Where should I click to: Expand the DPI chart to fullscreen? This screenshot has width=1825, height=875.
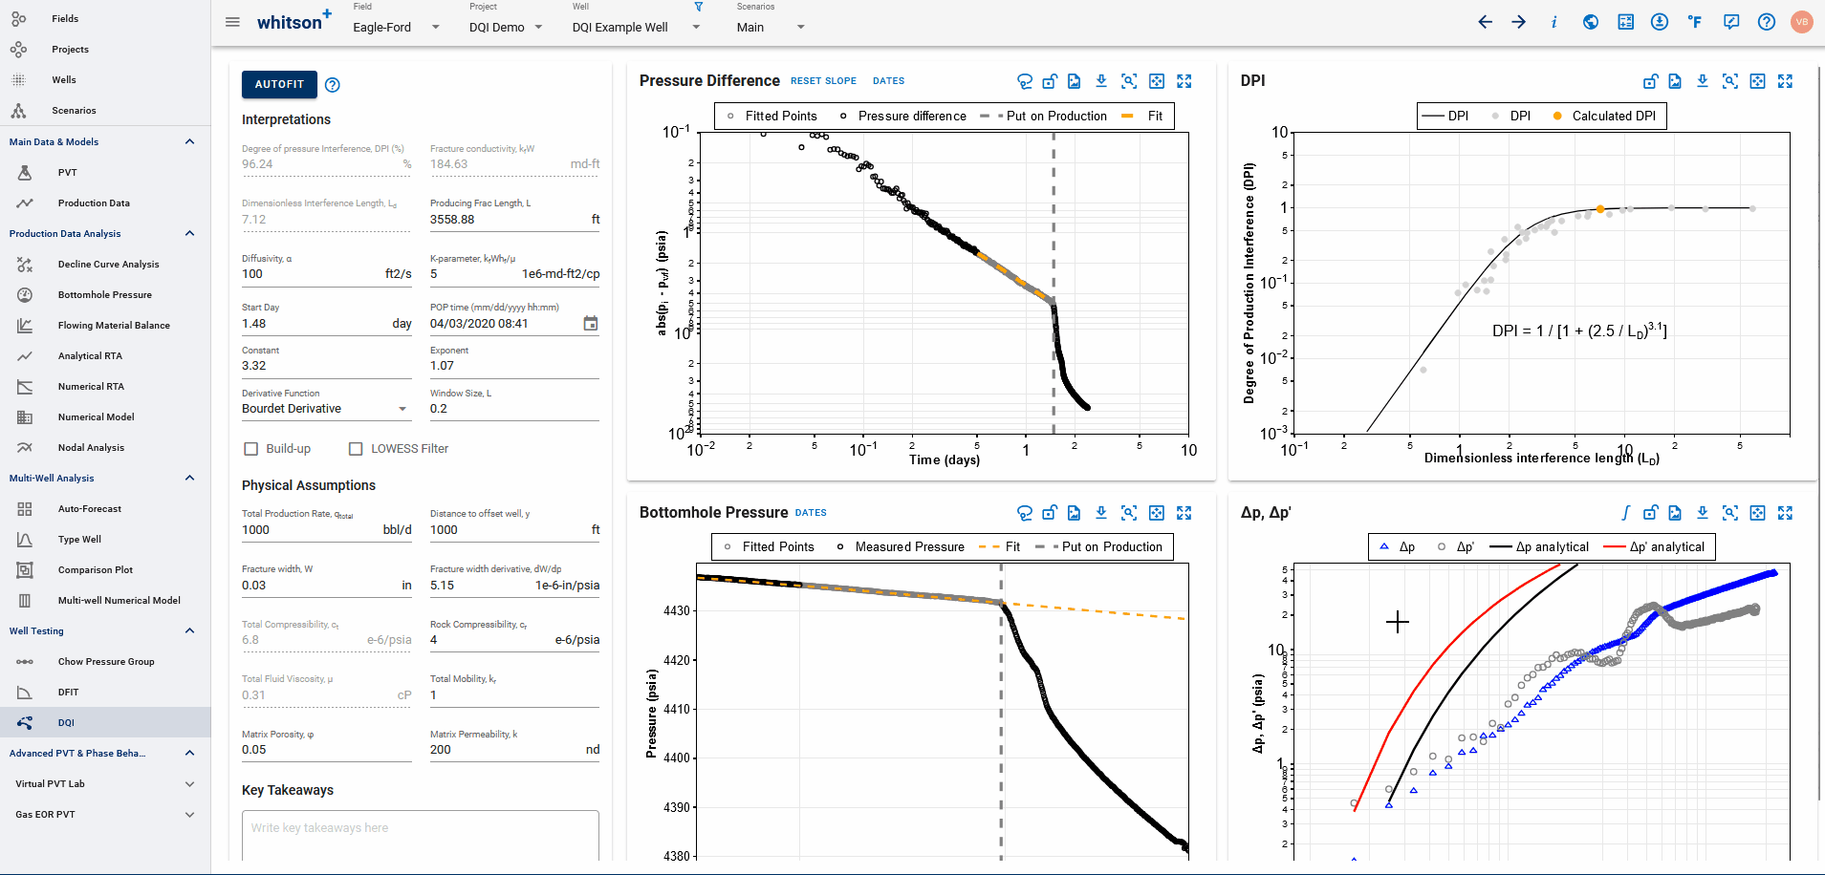coord(1785,82)
